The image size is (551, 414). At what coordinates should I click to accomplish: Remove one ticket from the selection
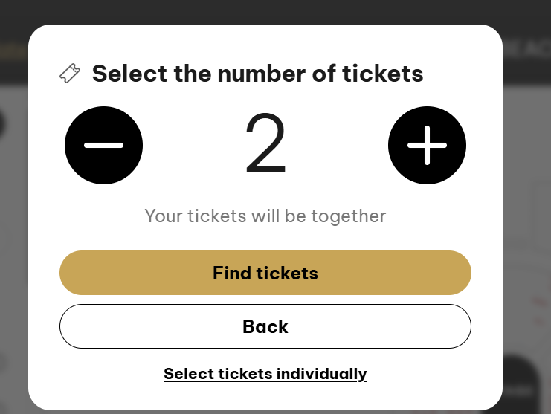tap(103, 145)
